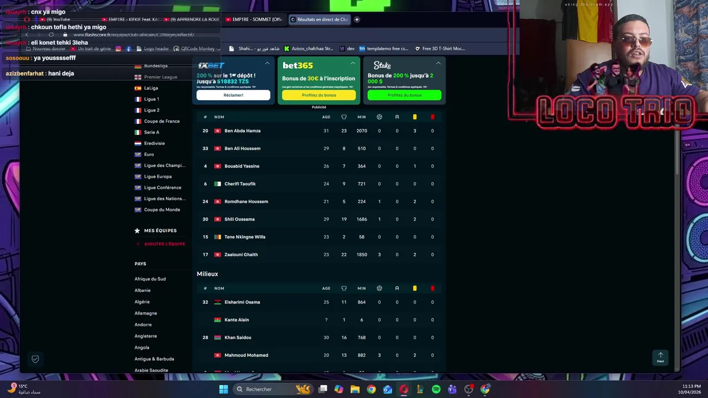This screenshot has width=708, height=398.
Task: Click the Netherlands flag beside Eredivisie
Action: point(138,143)
